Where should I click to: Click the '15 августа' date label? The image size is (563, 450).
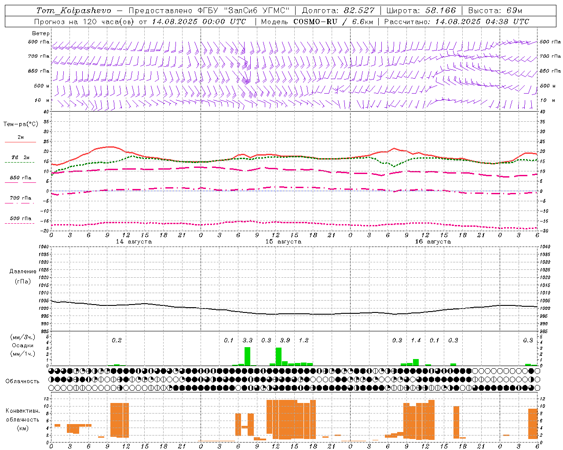point(283,242)
